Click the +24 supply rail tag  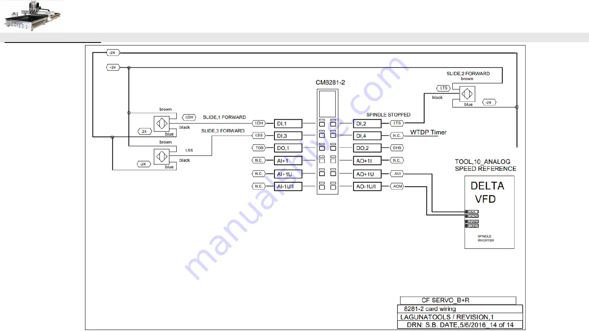click(x=113, y=67)
